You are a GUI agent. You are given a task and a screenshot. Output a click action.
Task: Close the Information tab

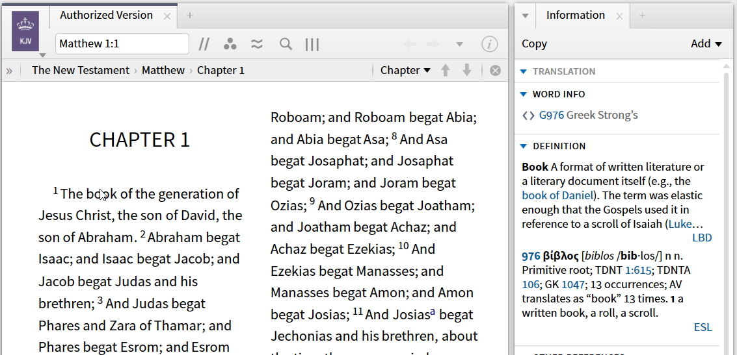619,16
